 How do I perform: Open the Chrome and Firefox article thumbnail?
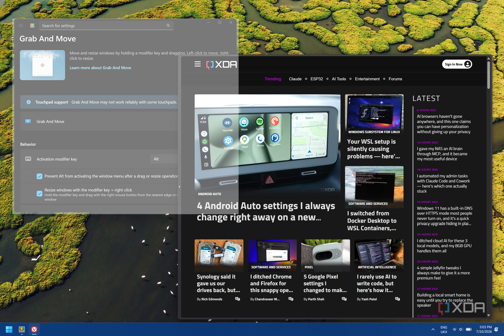(x=272, y=255)
